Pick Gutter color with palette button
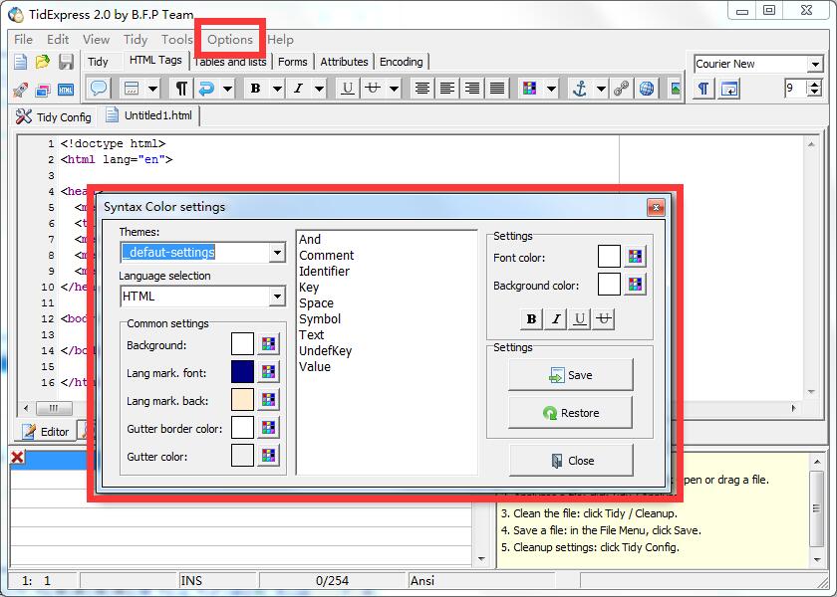The image size is (837, 597). pos(268,456)
